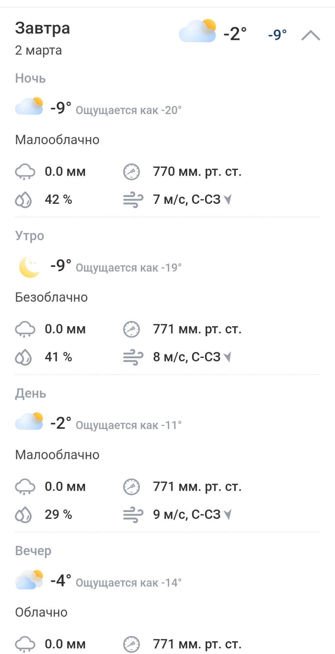The height and width of the screenshot is (654, 335).
Task: Collapse the tomorrow forecast chevron
Action: point(311,35)
